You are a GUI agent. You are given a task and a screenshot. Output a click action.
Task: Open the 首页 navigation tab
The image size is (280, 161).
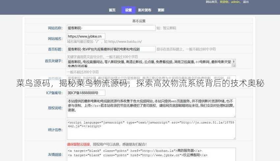pos(112,10)
